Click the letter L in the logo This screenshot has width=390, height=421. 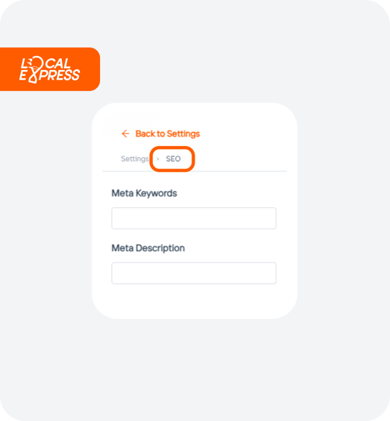pos(24,63)
